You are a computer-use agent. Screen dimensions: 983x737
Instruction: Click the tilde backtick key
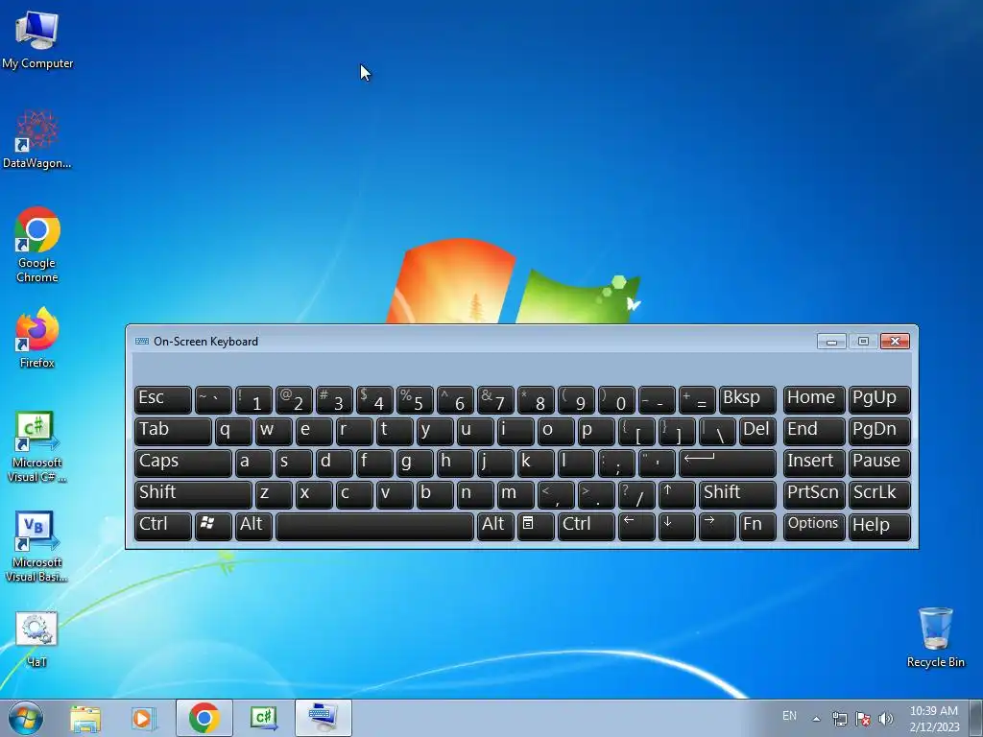213,399
